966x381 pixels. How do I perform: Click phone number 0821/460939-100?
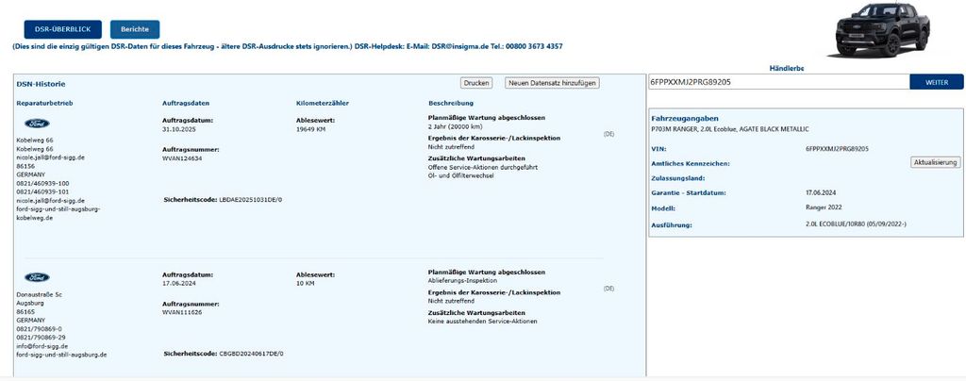pyautogui.click(x=42, y=183)
